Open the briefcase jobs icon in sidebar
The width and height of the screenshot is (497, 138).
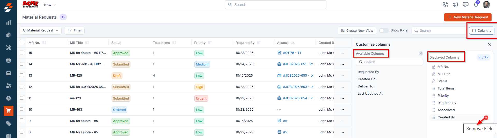click(9, 60)
